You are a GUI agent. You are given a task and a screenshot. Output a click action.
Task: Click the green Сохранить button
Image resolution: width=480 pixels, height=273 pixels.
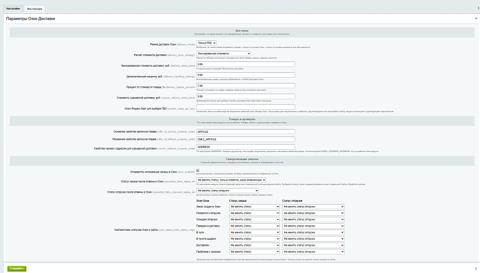point(17,268)
